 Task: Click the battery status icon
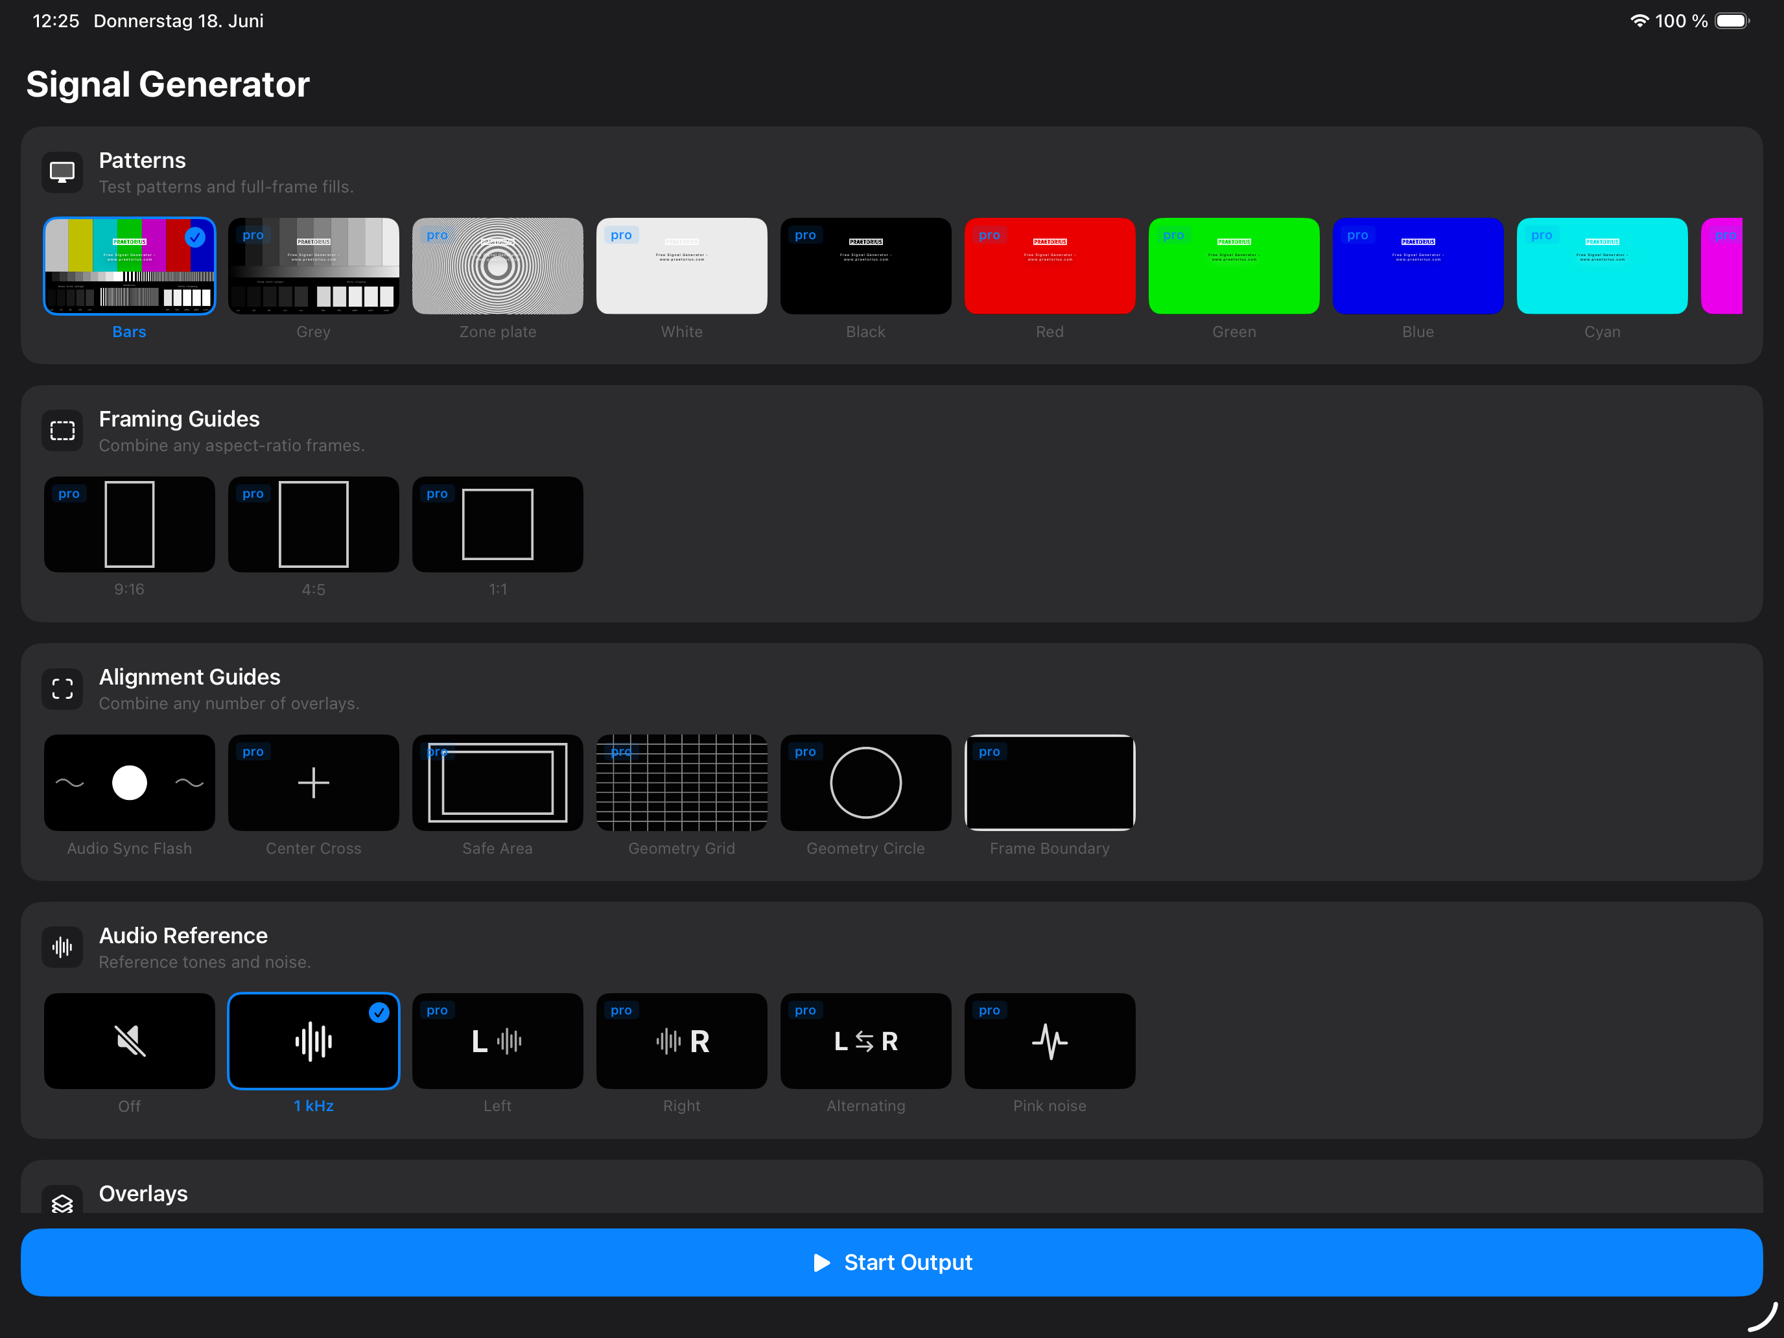(1731, 21)
